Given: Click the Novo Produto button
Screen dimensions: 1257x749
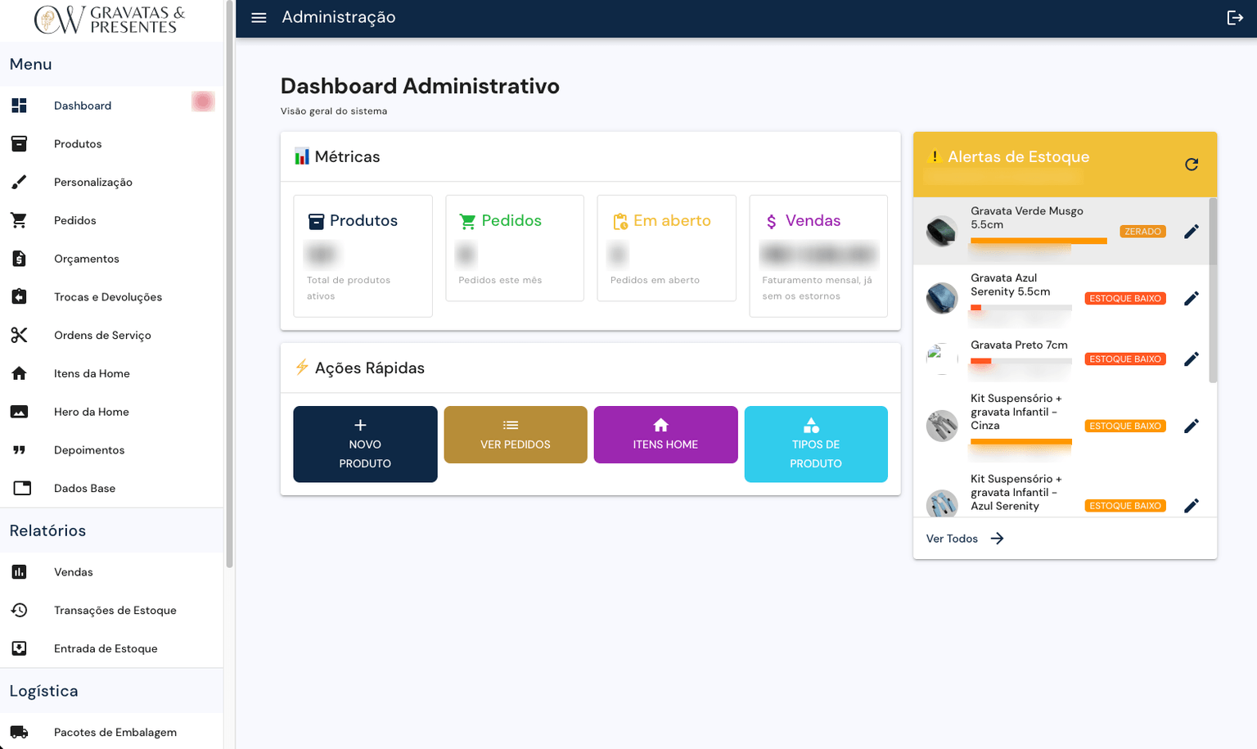Looking at the screenshot, I should click(365, 444).
